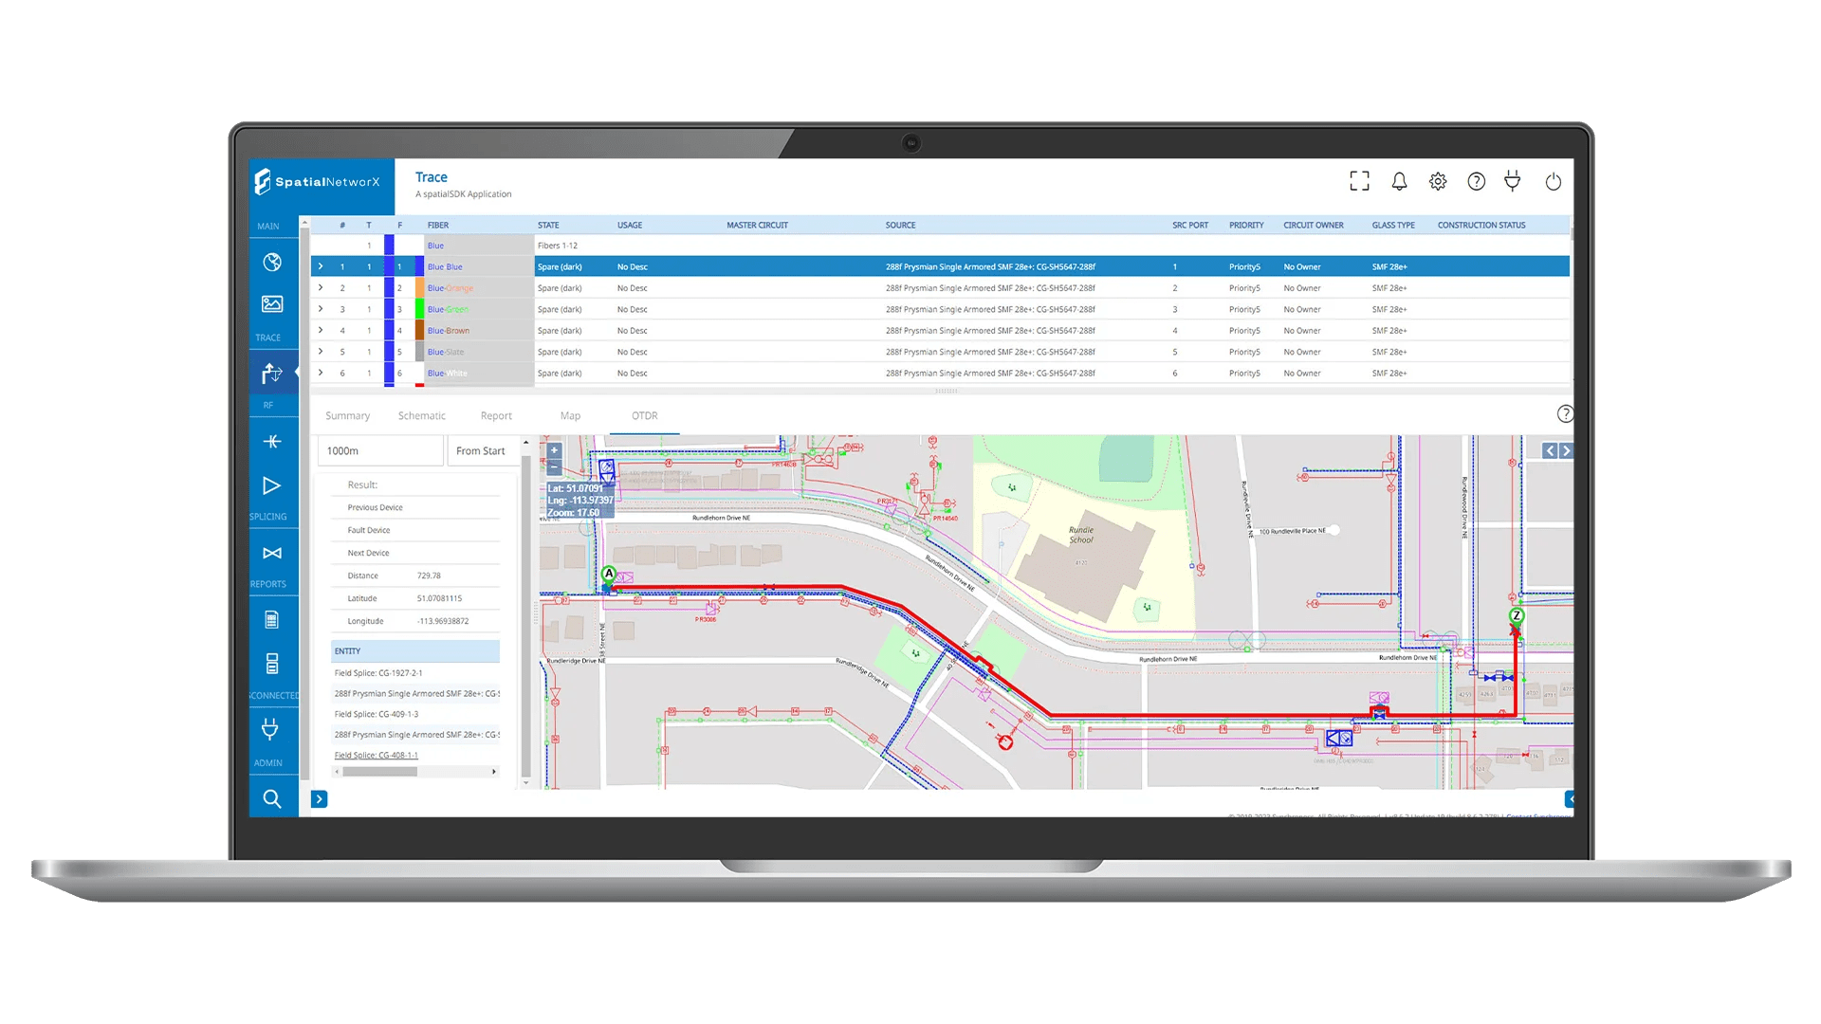
Task: Open the From Start dropdown
Action: click(x=485, y=451)
